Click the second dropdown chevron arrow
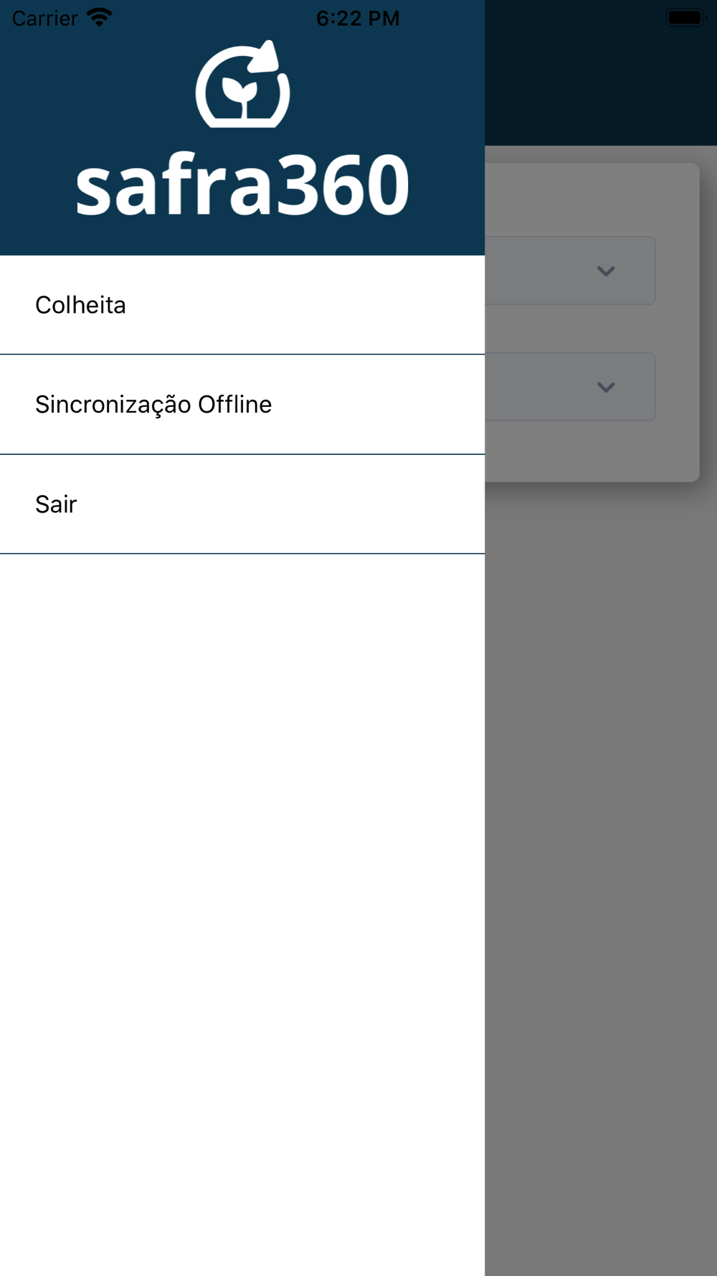The image size is (717, 1276). click(x=606, y=388)
